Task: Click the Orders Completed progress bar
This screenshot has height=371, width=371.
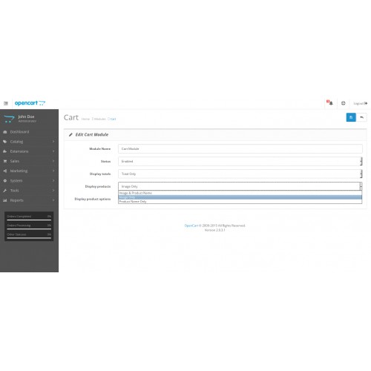Action: 29,220
